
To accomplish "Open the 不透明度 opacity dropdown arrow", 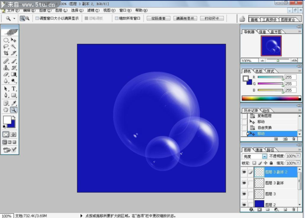I will point(298,156).
